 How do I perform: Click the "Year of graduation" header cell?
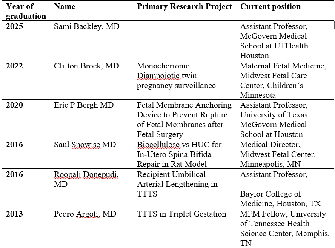26,11
